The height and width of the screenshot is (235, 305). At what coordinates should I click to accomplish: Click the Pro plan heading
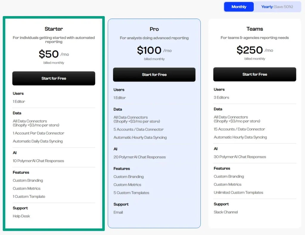(x=154, y=29)
